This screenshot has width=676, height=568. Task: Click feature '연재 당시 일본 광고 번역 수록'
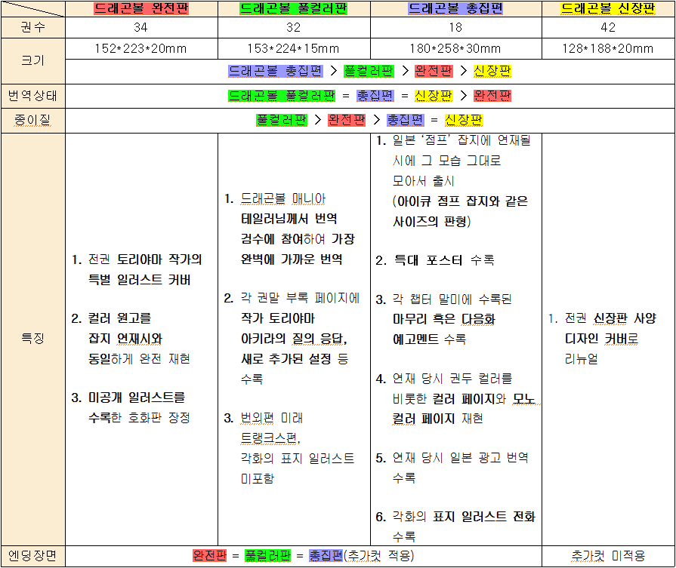[452, 467]
